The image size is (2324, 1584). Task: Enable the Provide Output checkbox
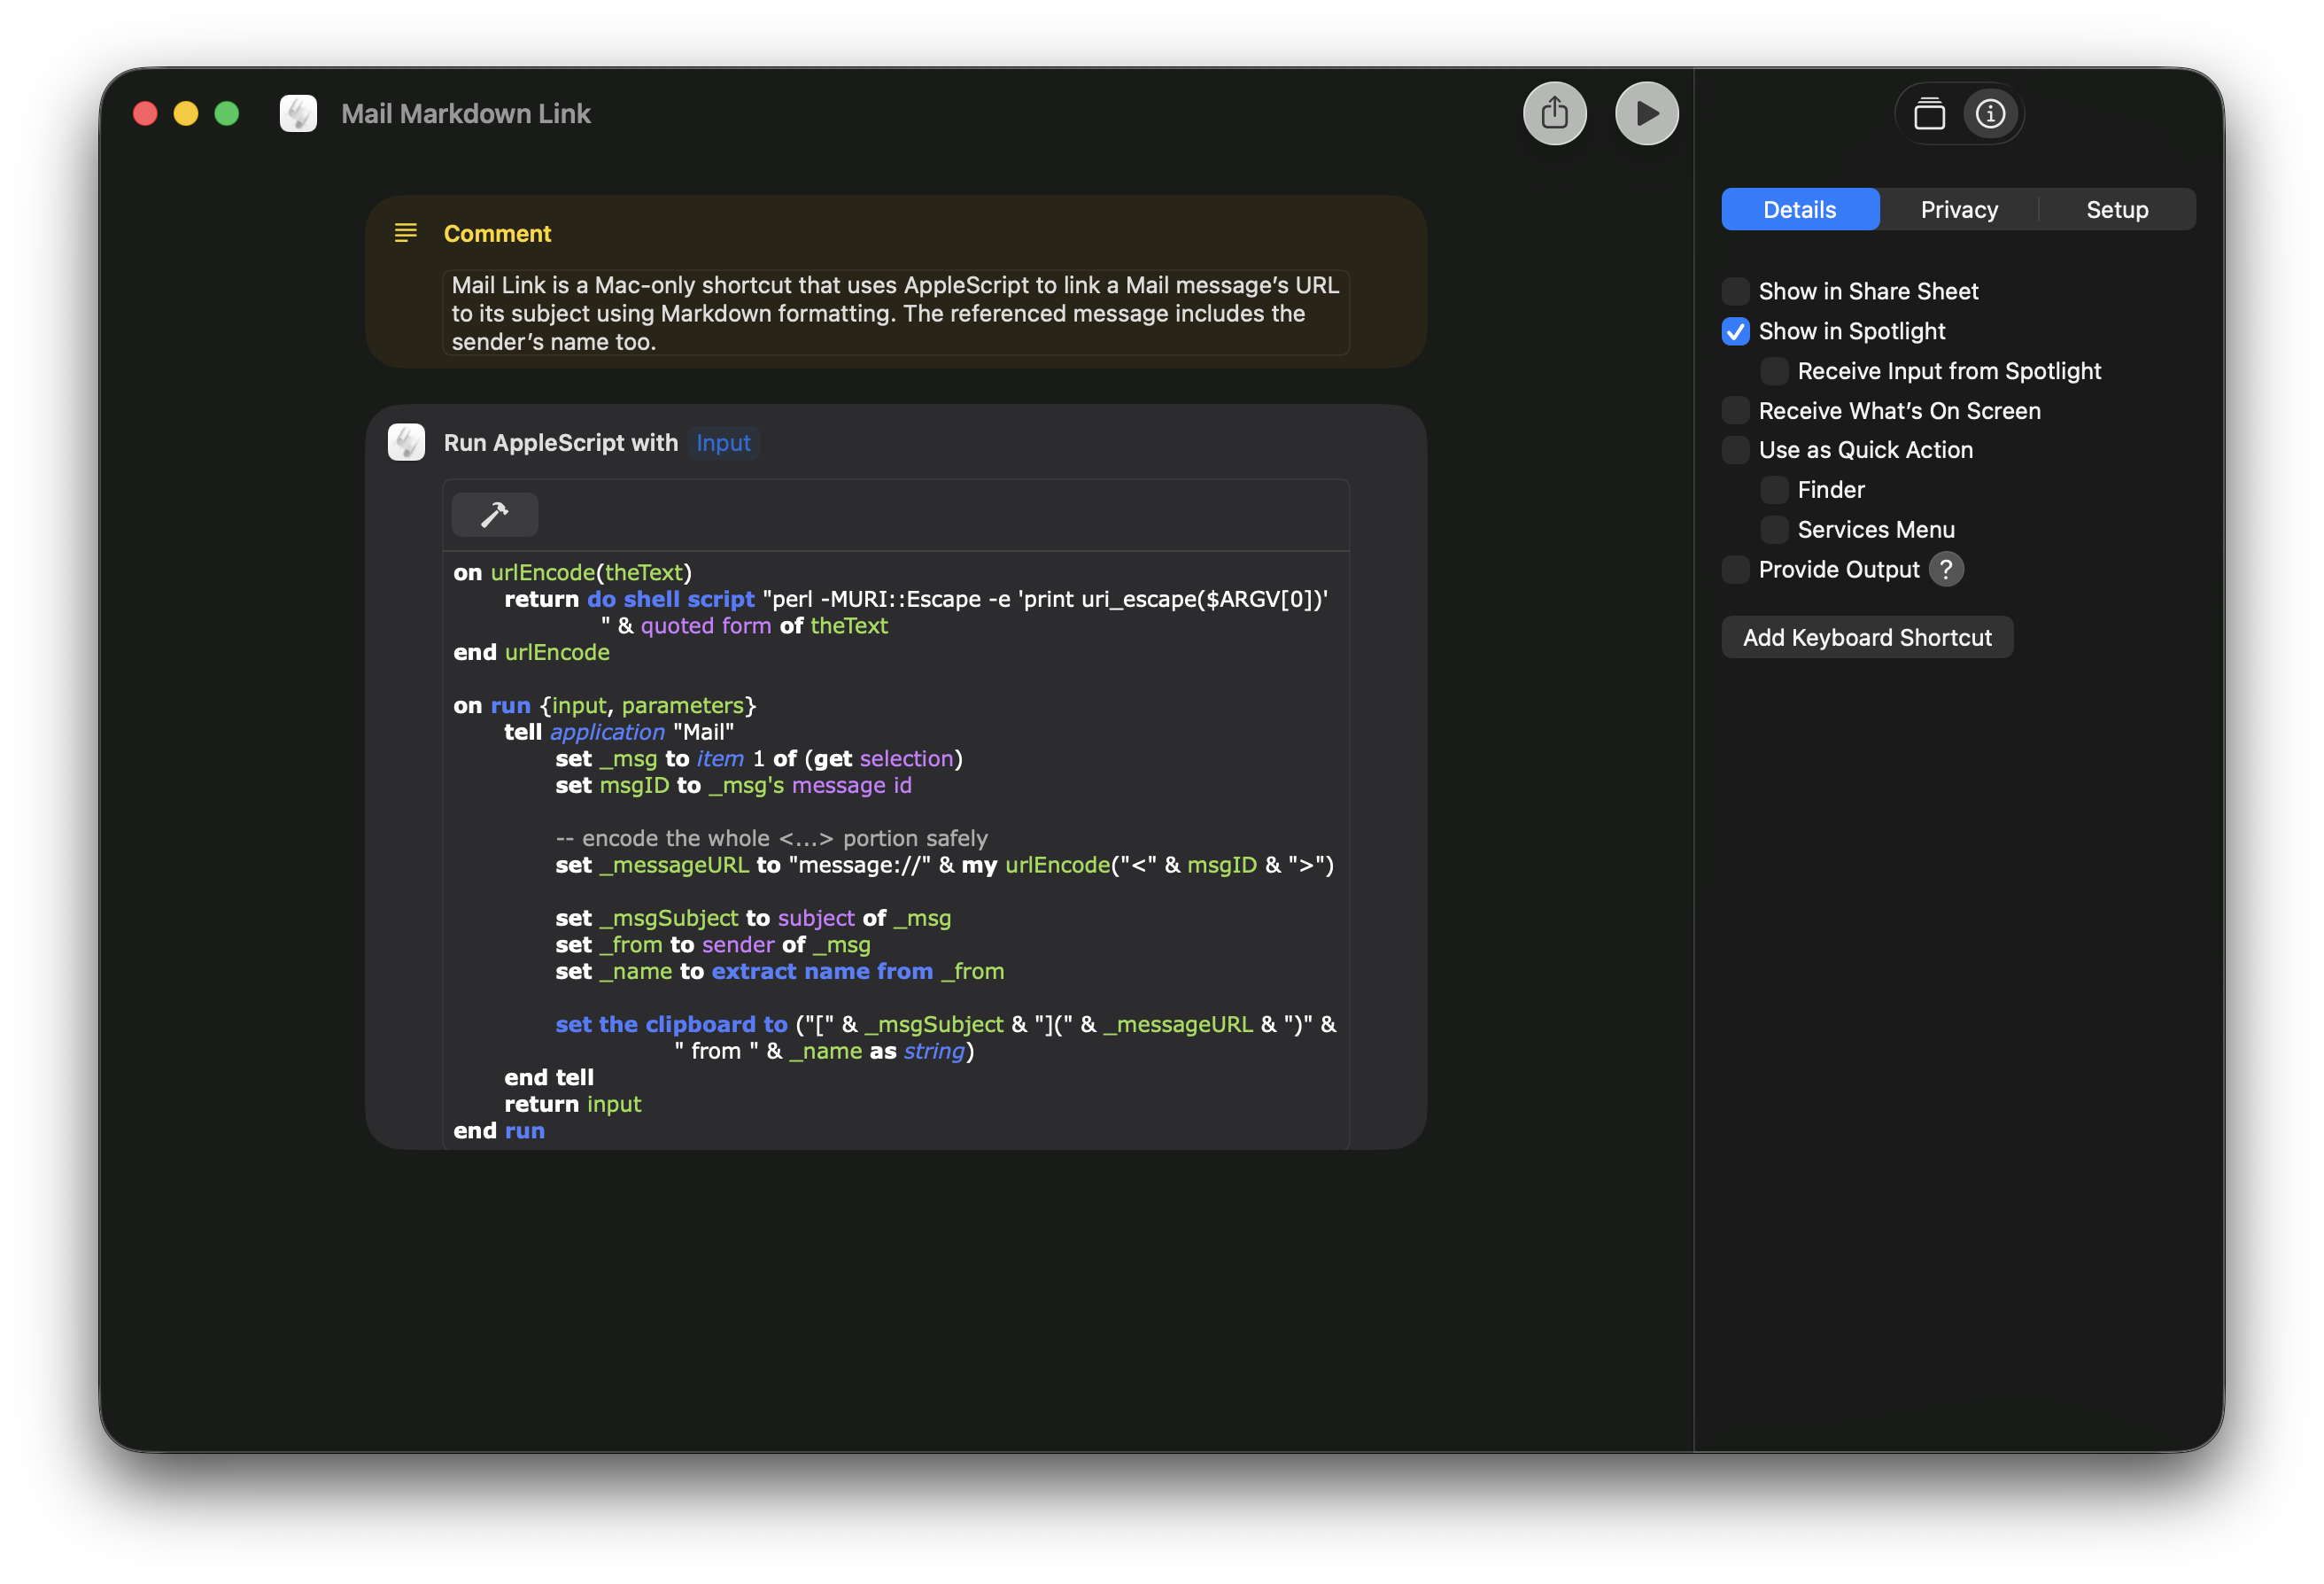(x=1736, y=569)
